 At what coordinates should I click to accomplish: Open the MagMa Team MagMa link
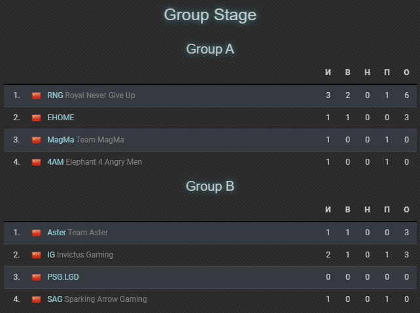pos(86,140)
